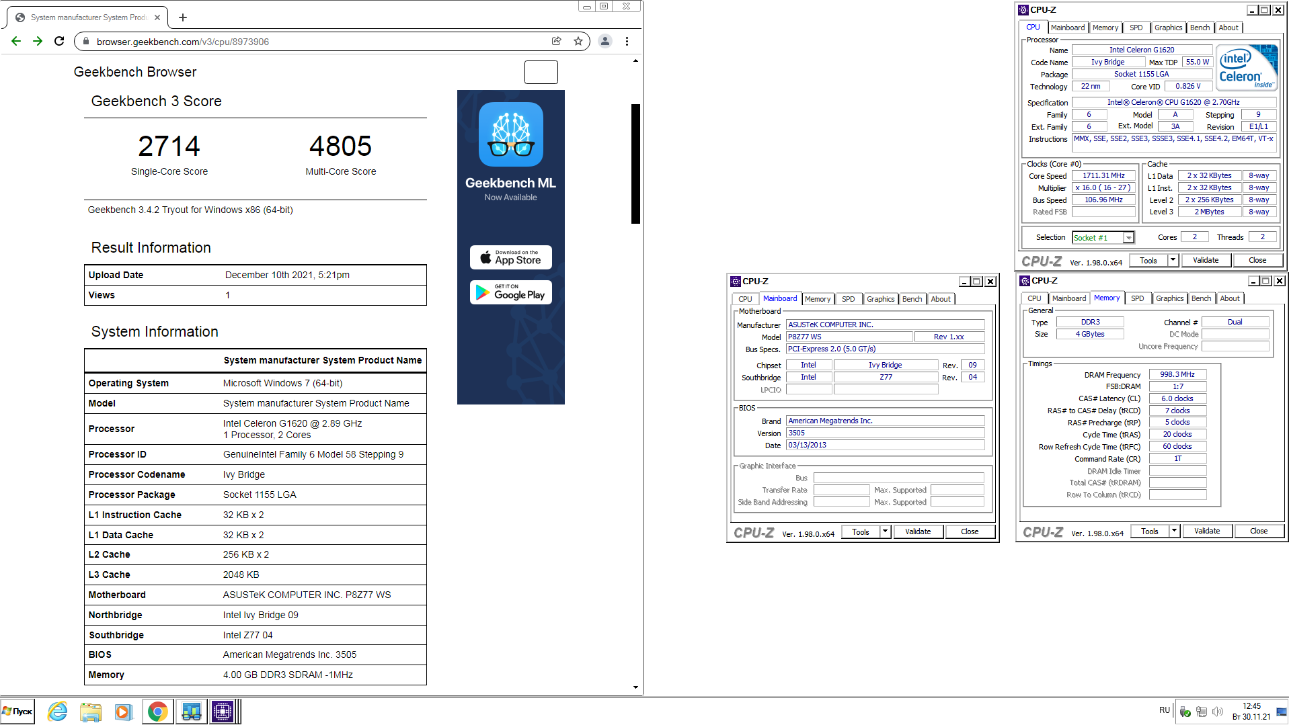1289x725 pixels.
Task: Click Validate in CPU window
Action: (x=1206, y=260)
